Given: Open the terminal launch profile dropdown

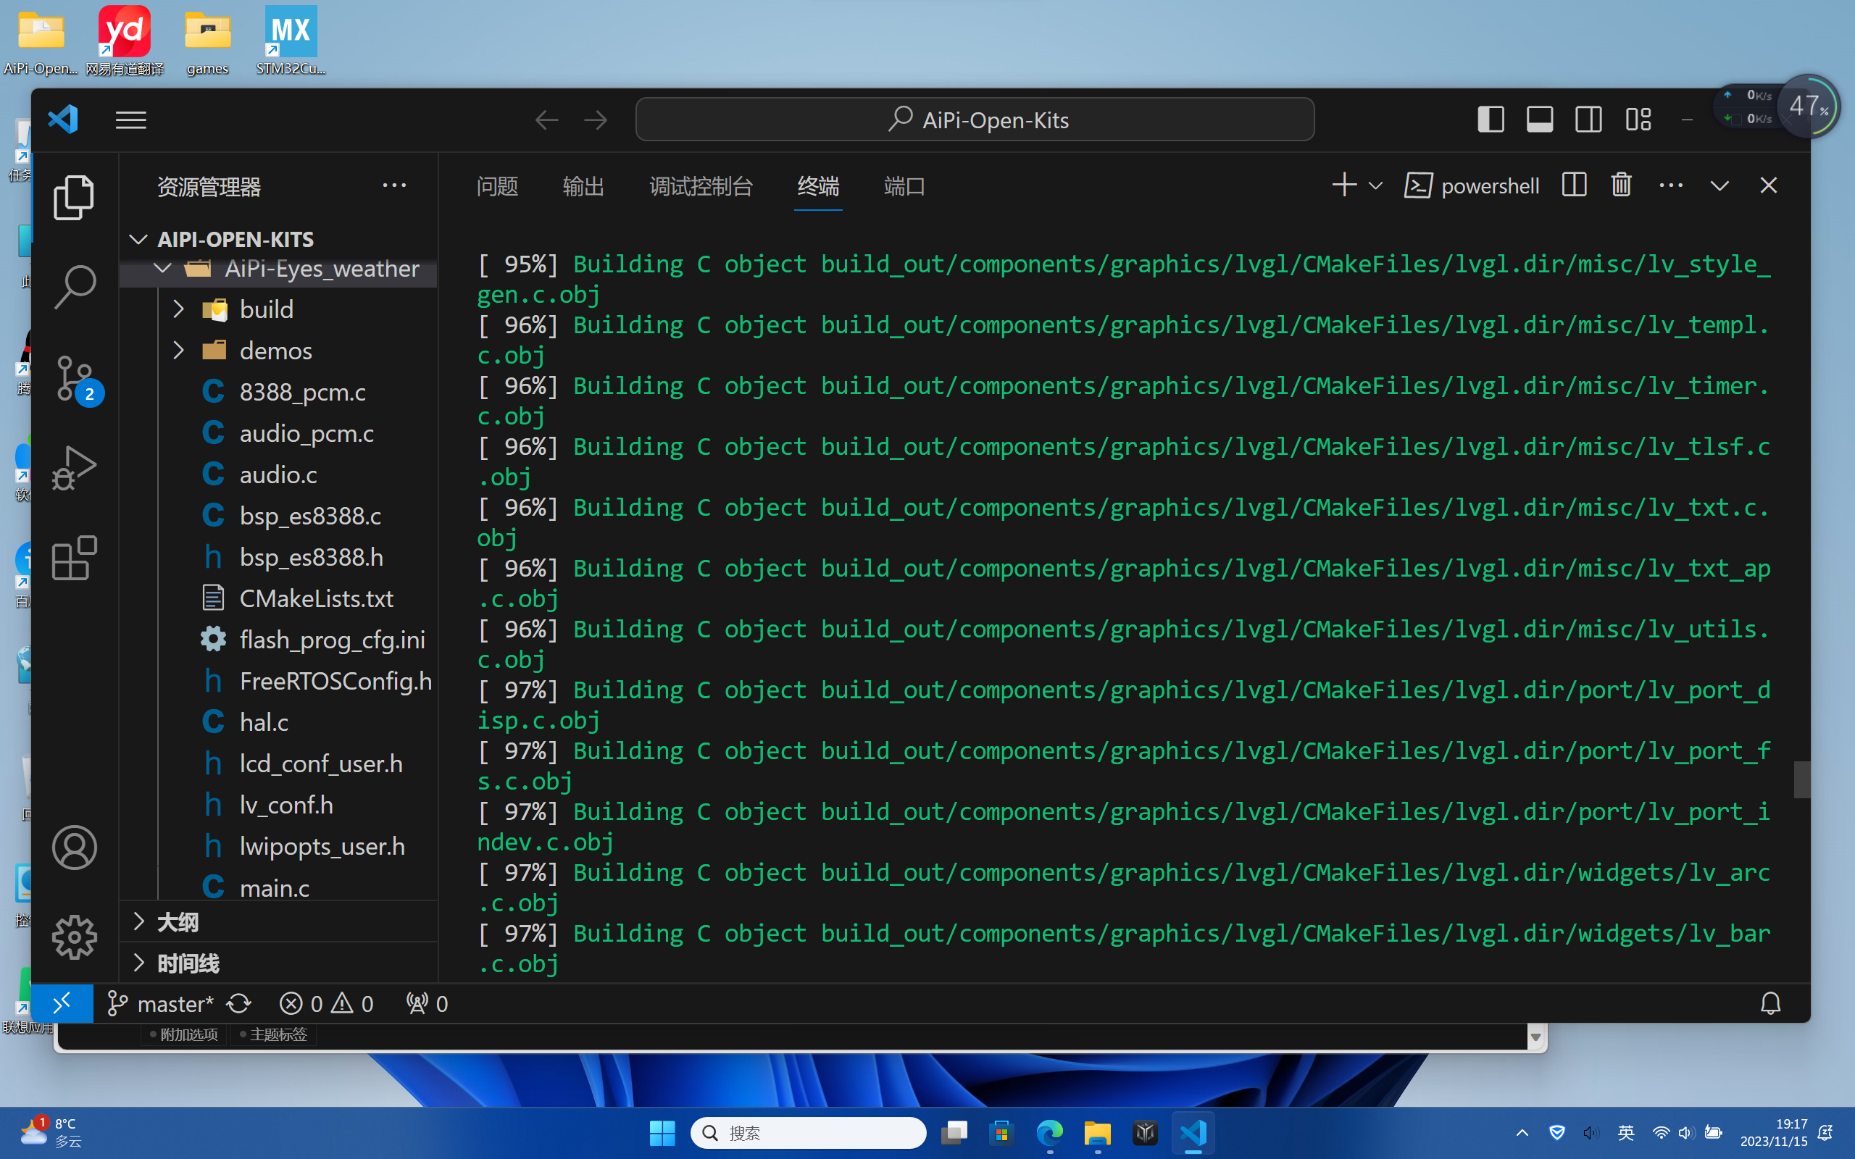Looking at the screenshot, I should (1375, 185).
